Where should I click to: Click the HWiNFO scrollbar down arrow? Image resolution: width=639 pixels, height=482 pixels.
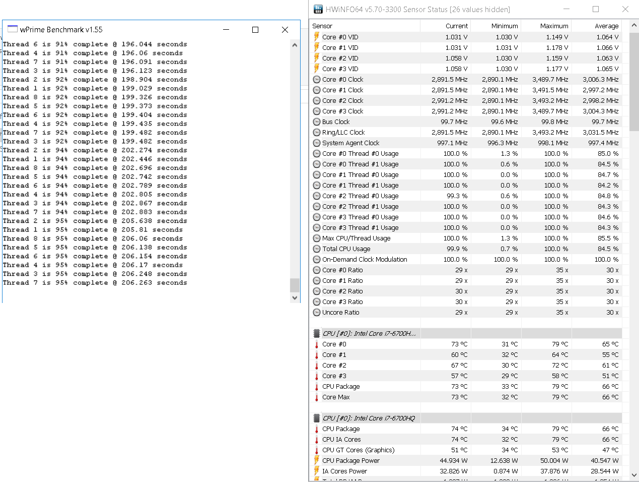(634, 475)
